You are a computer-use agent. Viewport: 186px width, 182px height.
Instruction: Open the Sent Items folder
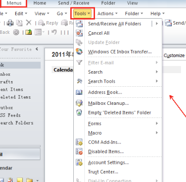pos(12,89)
